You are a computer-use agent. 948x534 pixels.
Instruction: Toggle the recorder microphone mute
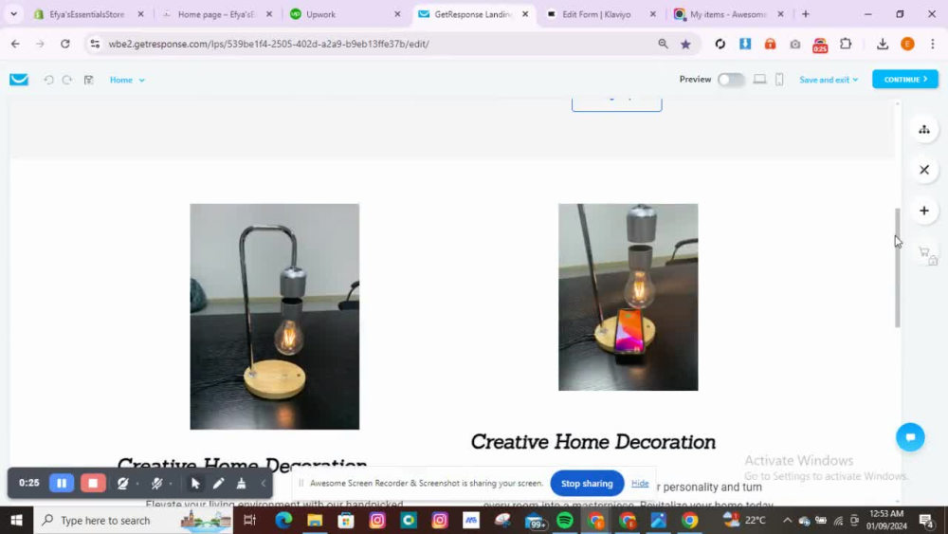coord(157,483)
